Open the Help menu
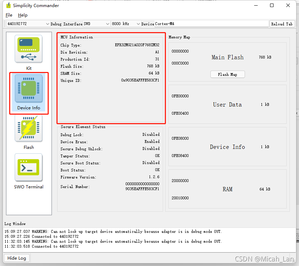Screen dimensions: 299x266 tap(23, 15)
